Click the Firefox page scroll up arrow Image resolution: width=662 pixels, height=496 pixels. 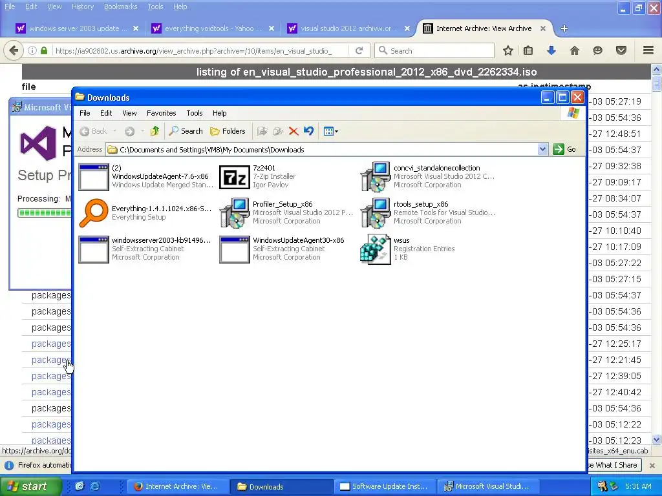tap(657, 69)
